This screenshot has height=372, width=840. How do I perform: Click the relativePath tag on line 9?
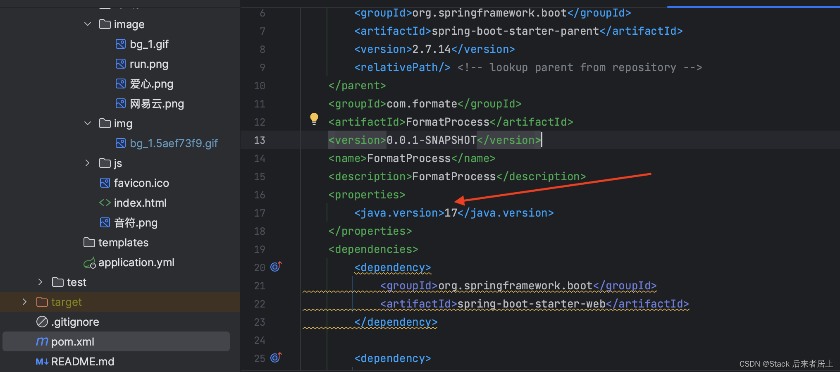402,67
